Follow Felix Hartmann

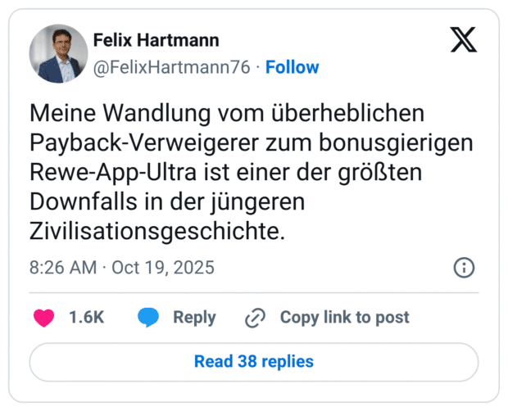pos(293,67)
